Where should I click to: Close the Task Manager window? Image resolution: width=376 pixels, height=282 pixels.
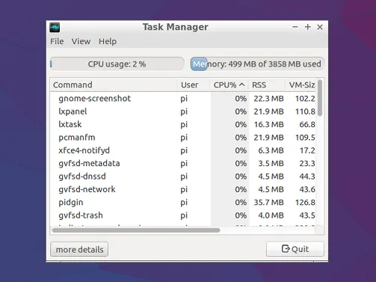click(320, 27)
